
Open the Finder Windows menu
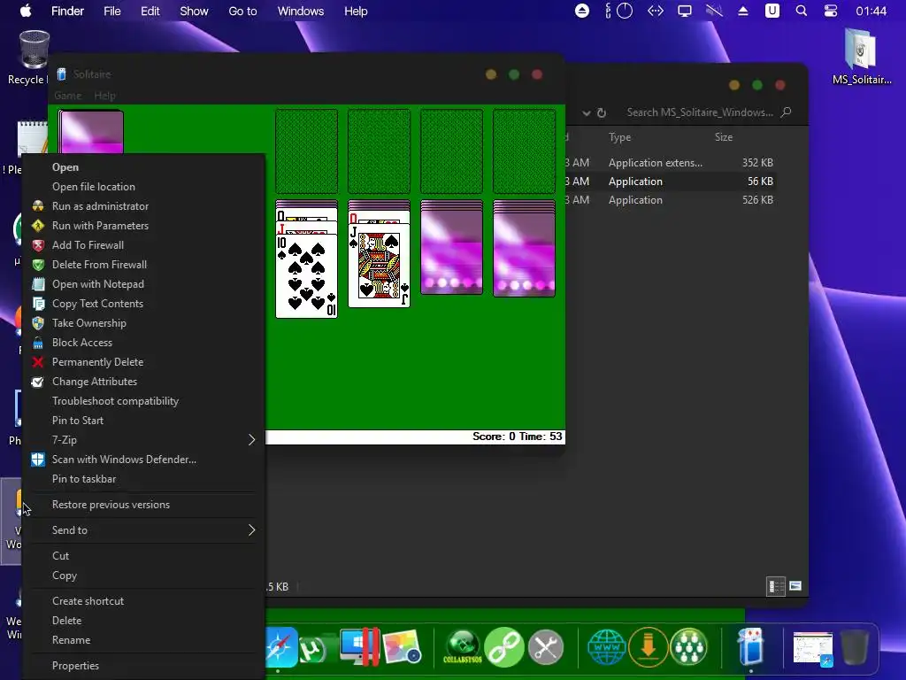click(301, 11)
